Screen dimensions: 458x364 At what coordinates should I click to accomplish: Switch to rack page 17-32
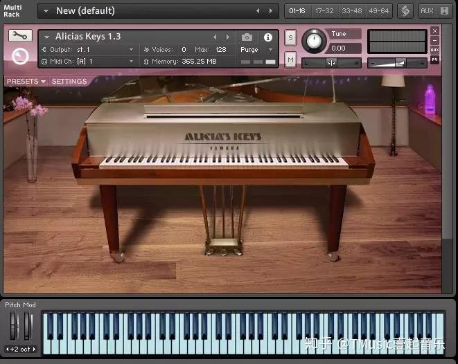324,11
